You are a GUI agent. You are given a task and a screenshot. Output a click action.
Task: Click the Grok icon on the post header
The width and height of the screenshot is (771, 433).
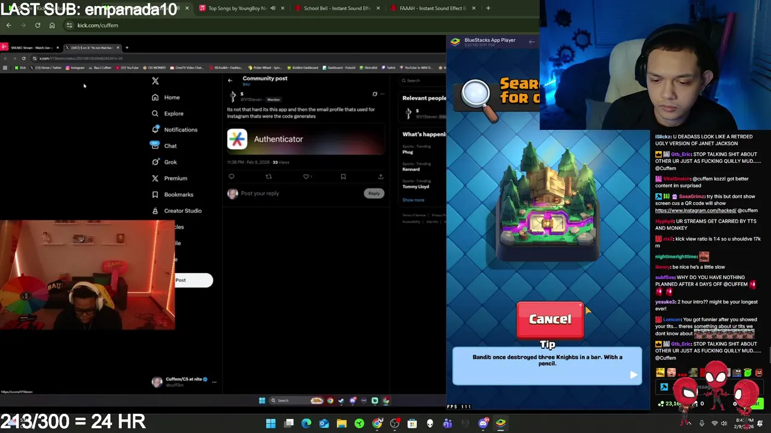[x=375, y=94]
